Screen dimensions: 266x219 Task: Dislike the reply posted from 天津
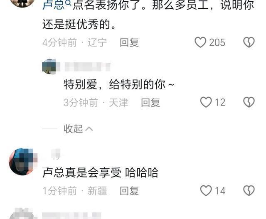click(249, 102)
